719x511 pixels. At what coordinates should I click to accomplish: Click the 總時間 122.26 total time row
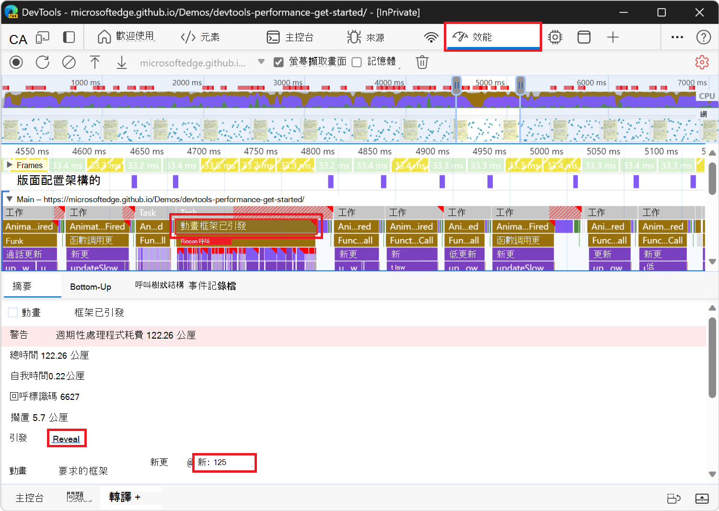click(49, 355)
